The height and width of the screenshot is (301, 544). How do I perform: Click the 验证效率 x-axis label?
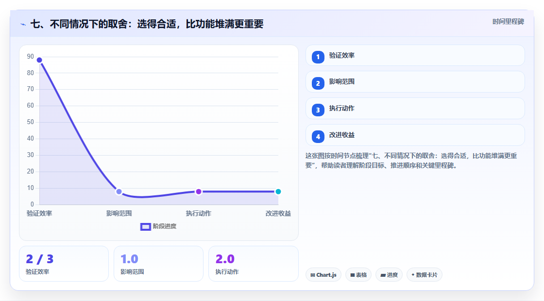coord(39,213)
